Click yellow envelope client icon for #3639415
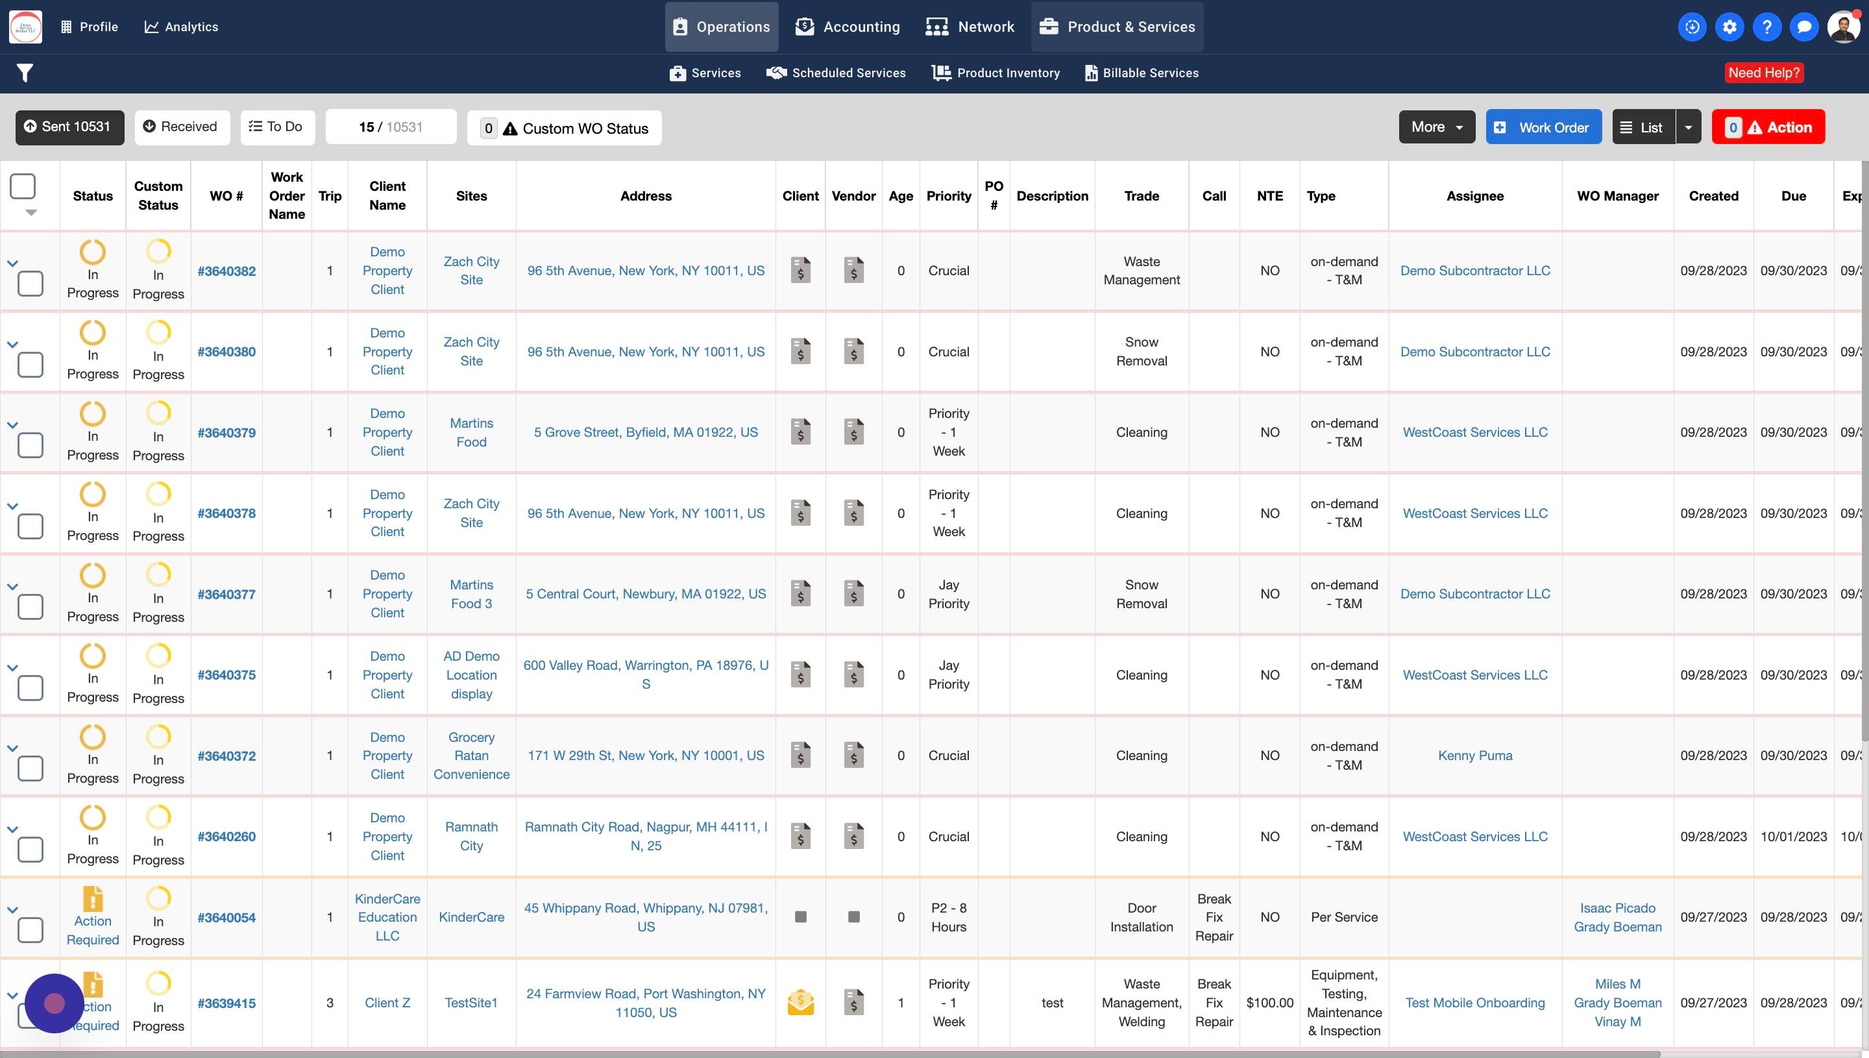Image resolution: width=1869 pixels, height=1058 pixels. 800,1003
